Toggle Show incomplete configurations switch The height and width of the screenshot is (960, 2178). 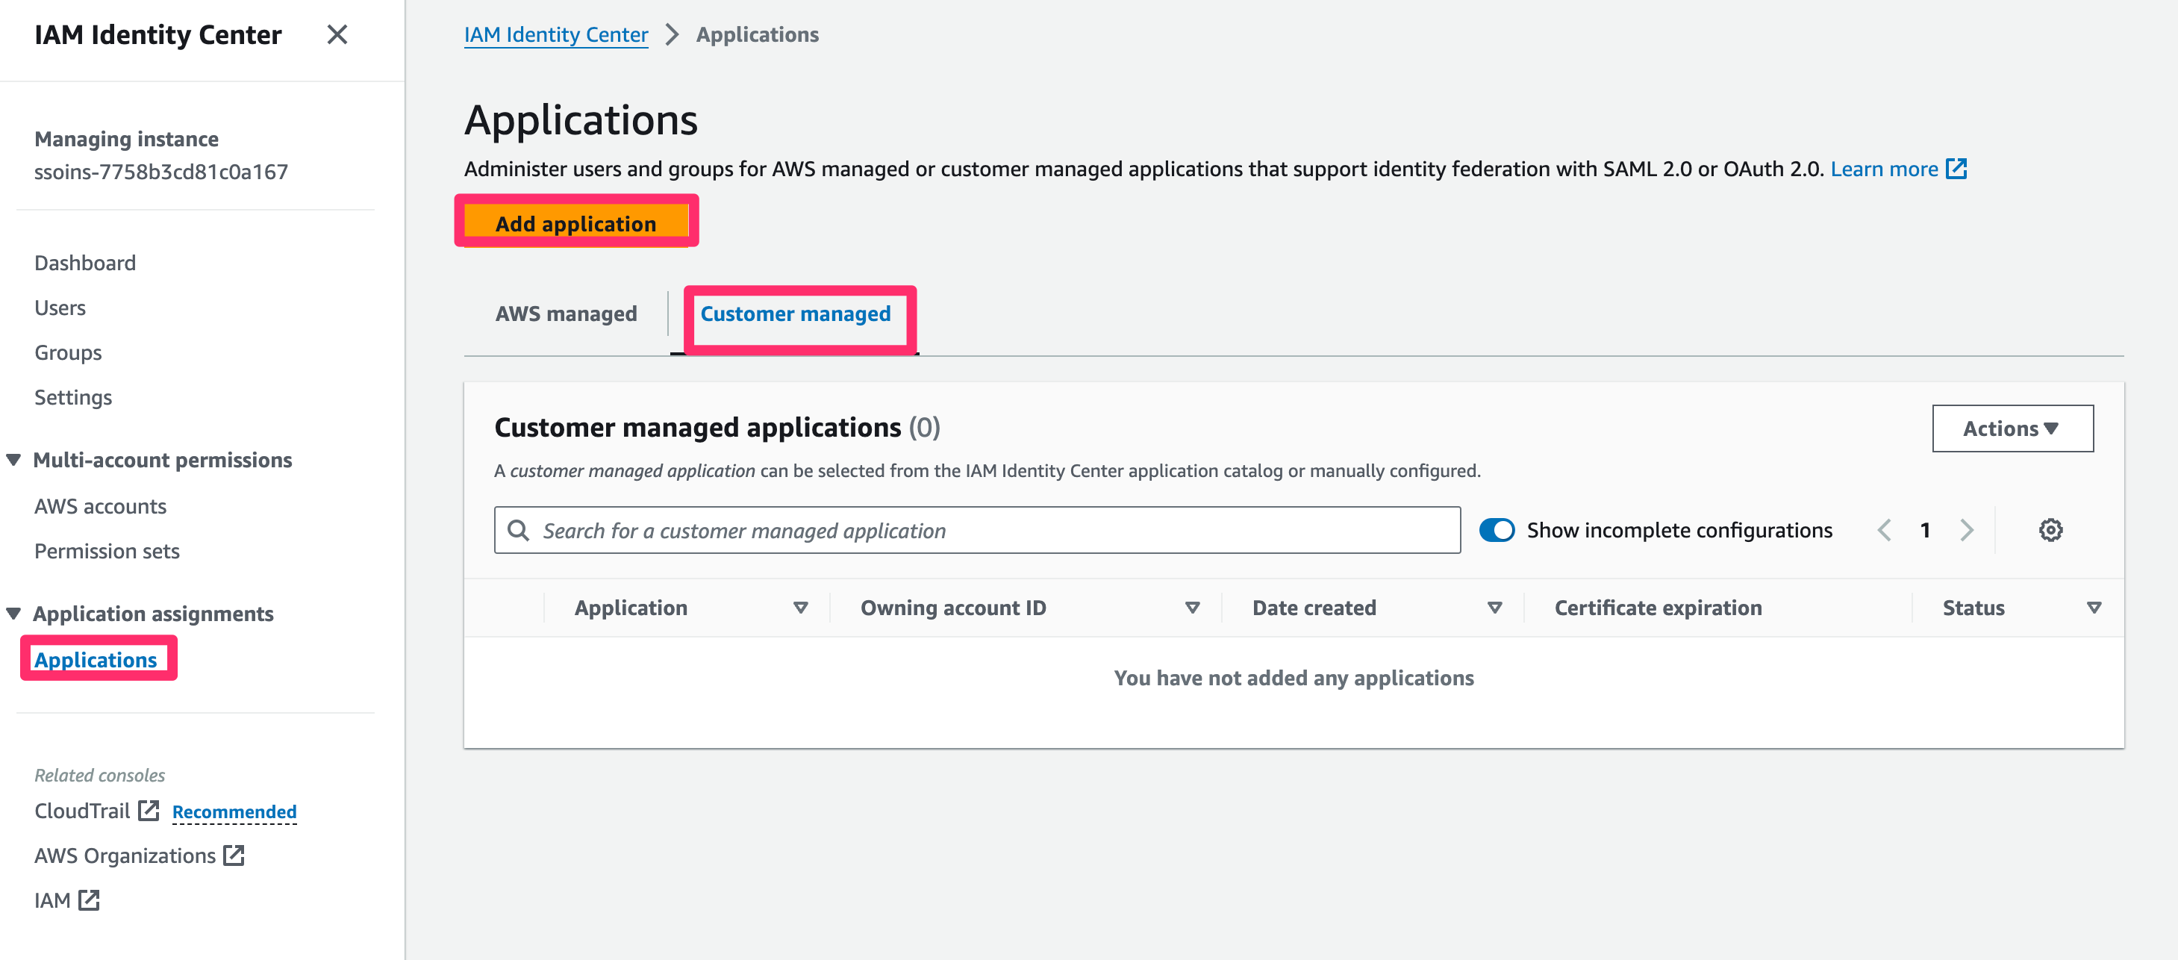point(1497,530)
